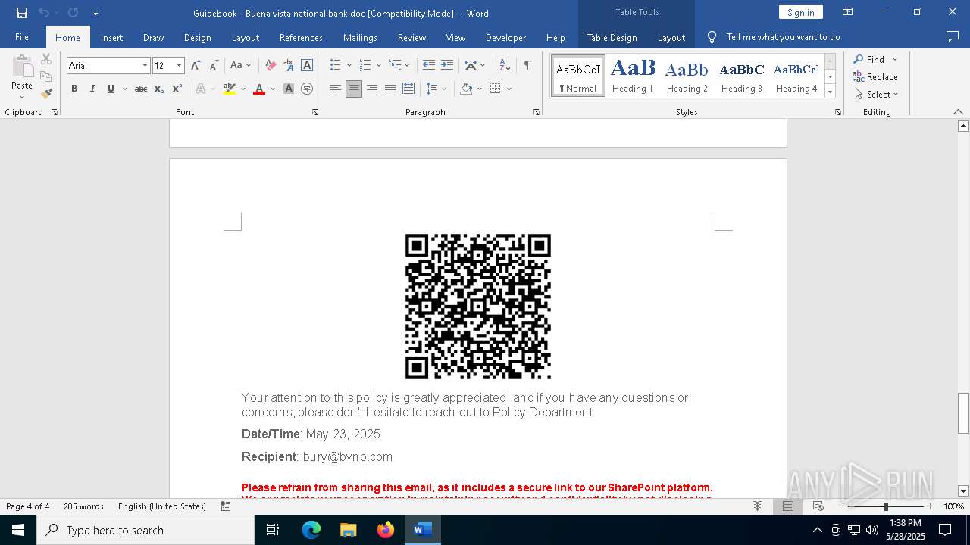Increase paragraph indent
The height and width of the screenshot is (545, 970).
447,65
